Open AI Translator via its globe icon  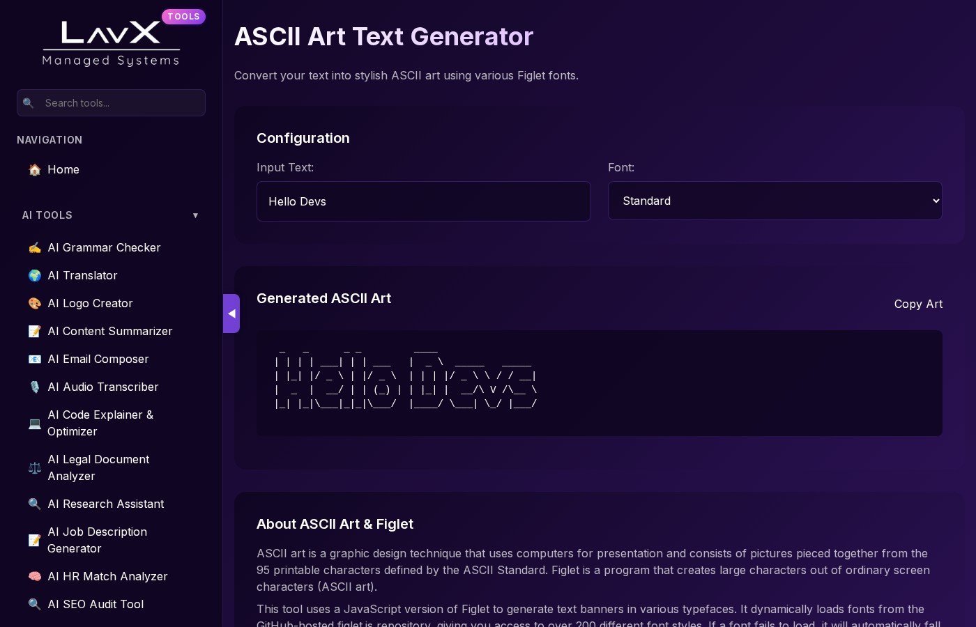coord(35,275)
